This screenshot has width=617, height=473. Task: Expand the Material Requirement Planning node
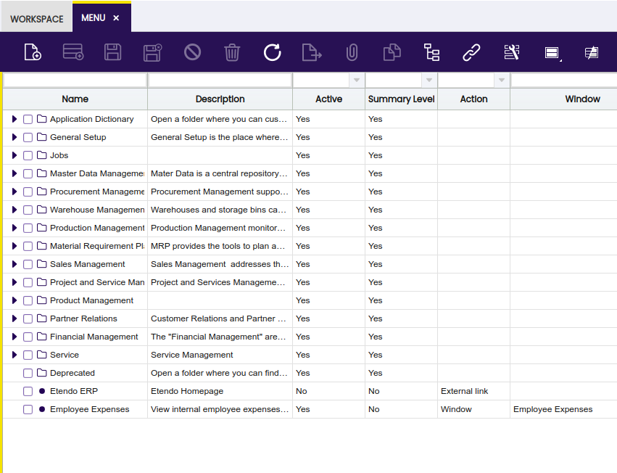coord(15,246)
